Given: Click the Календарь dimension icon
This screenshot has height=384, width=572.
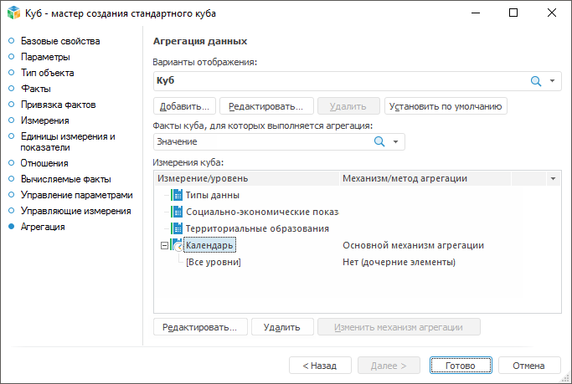Looking at the screenshot, I should point(177,245).
